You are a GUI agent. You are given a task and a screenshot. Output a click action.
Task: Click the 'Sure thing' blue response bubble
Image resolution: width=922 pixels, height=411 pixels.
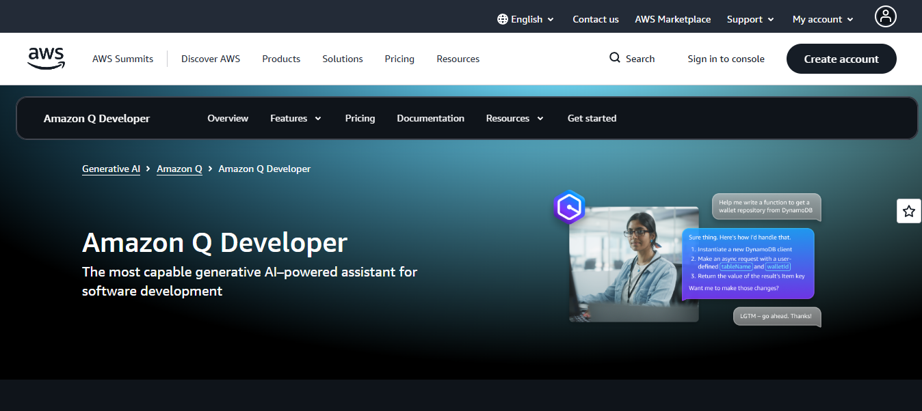pyautogui.click(x=748, y=264)
